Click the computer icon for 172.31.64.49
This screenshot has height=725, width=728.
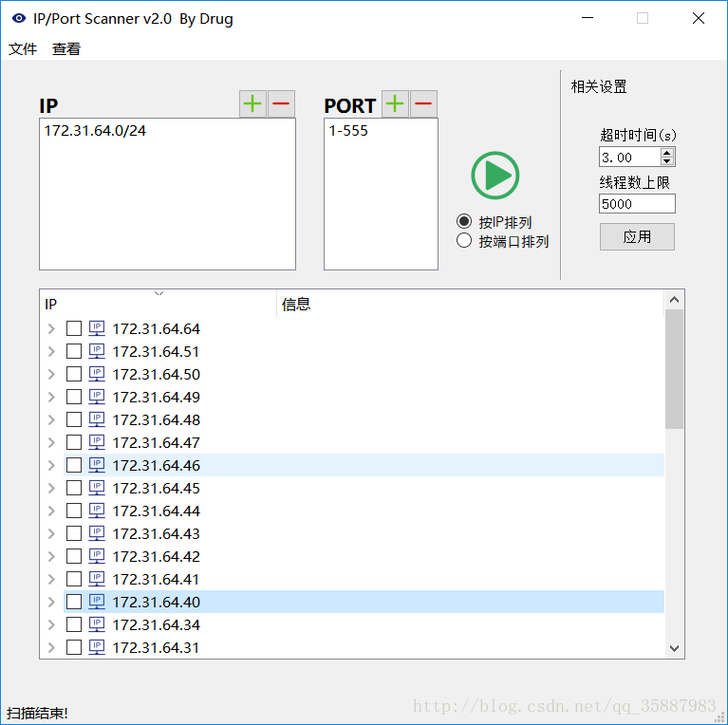coord(97,397)
